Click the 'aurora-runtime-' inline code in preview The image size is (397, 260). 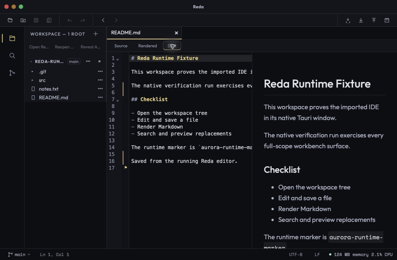(355, 237)
